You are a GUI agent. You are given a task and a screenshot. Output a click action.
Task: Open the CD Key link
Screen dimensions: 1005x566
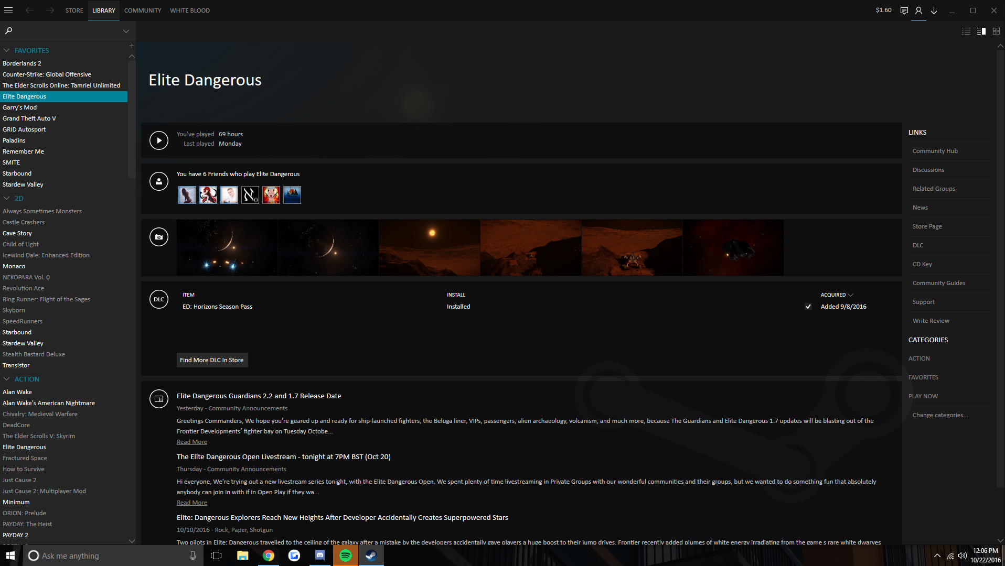(922, 264)
